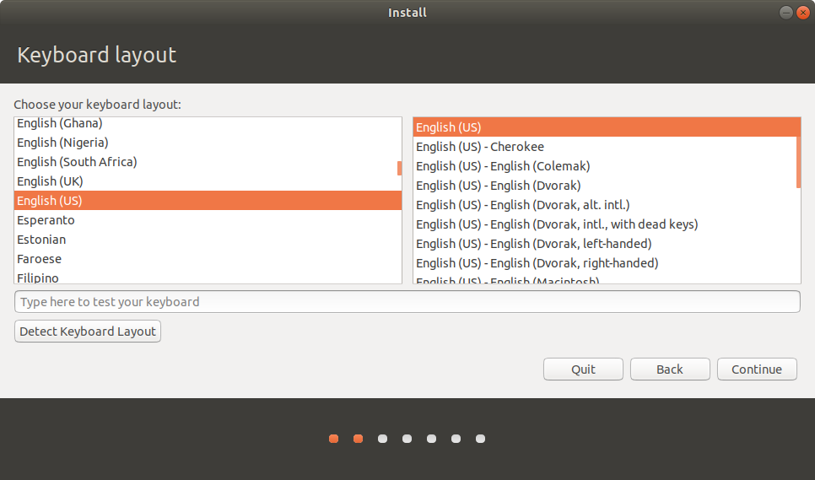The width and height of the screenshot is (815, 480).
Task: Continue to the next install step
Action: click(757, 369)
